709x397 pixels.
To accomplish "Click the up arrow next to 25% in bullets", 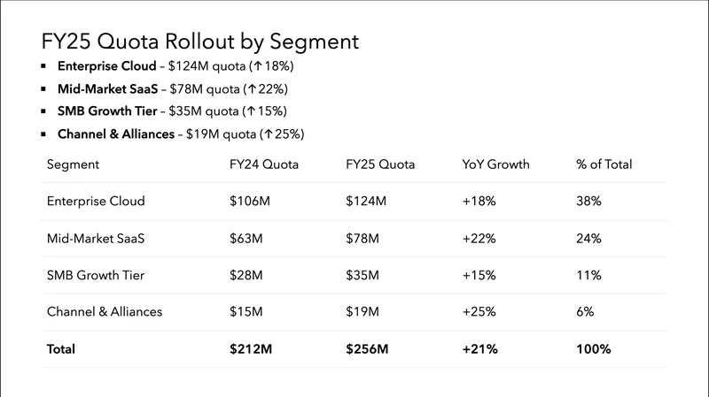I will (x=274, y=134).
